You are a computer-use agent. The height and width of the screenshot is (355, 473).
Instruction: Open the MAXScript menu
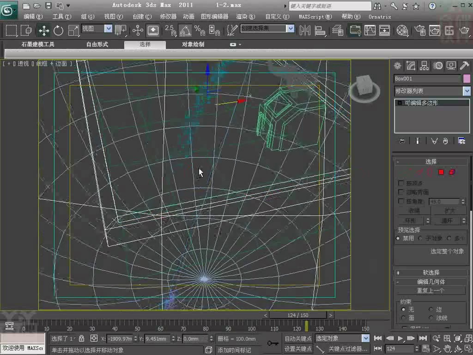point(315,17)
